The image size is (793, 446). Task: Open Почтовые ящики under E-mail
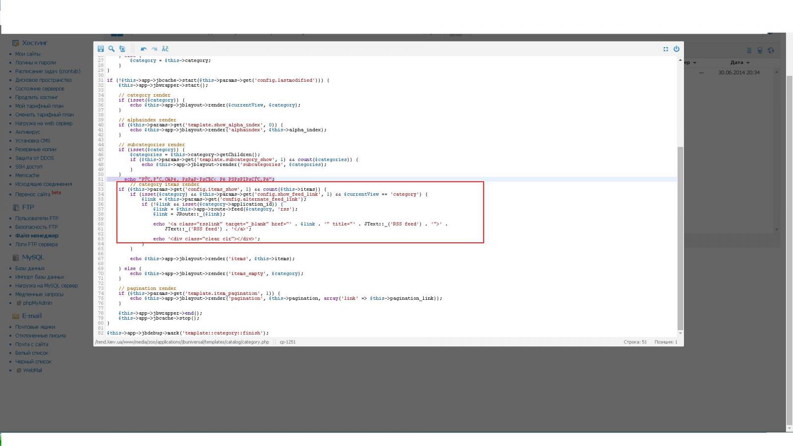tap(35, 327)
